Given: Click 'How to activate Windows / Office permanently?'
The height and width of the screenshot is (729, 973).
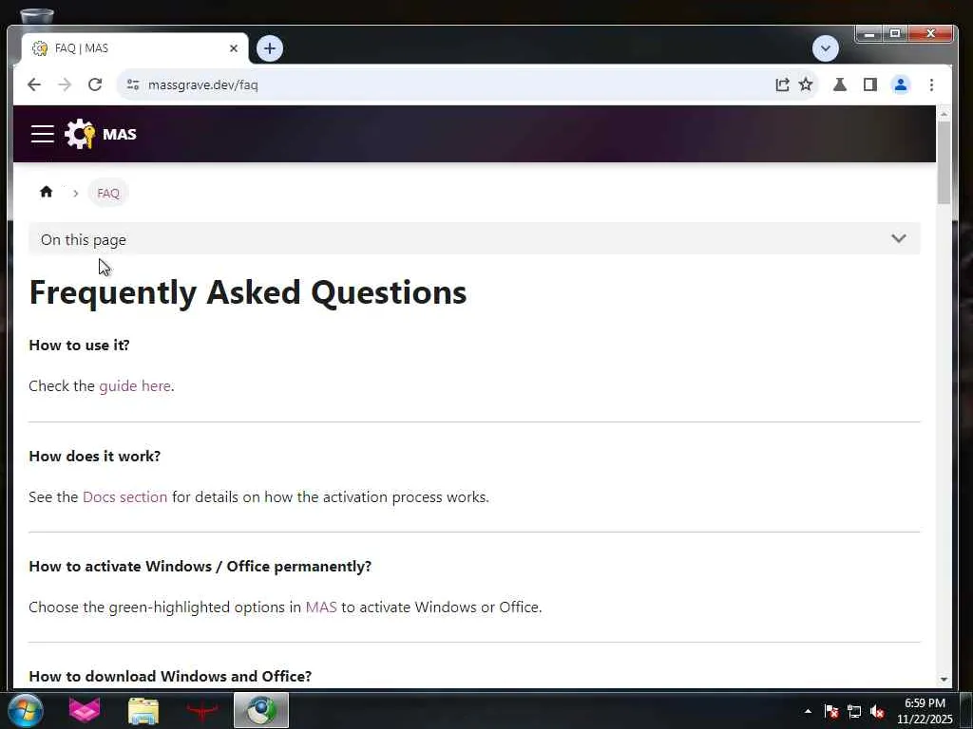Looking at the screenshot, I should [x=200, y=566].
